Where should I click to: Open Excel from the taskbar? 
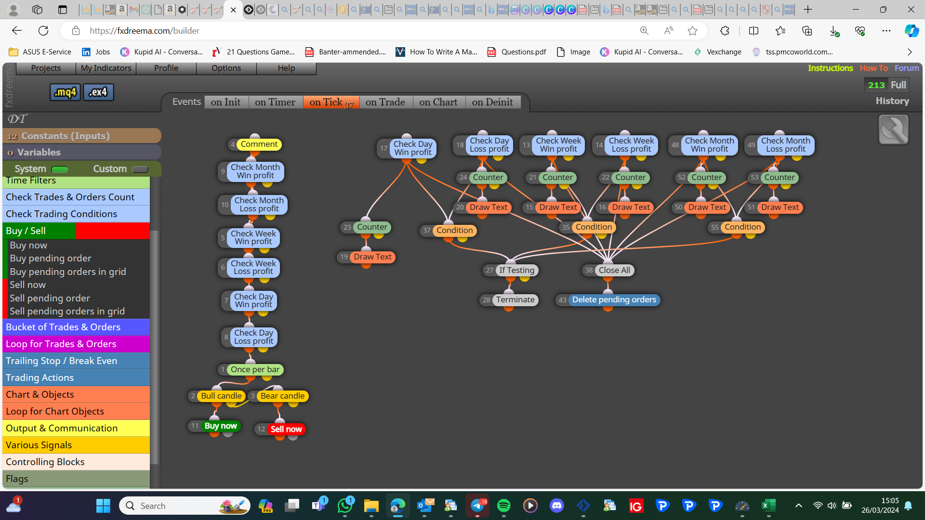pos(768,506)
